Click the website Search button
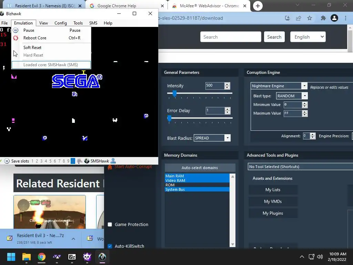This screenshot has width=353, height=265. (274, 37)
